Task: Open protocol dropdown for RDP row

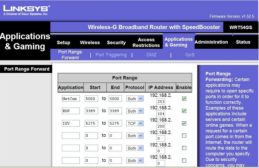Action: tap(135, 111)
